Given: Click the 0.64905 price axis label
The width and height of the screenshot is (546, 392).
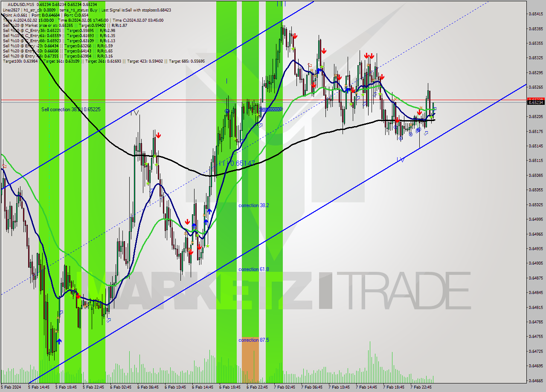Looking at the screenshot, I should click(x=536, y=263).
